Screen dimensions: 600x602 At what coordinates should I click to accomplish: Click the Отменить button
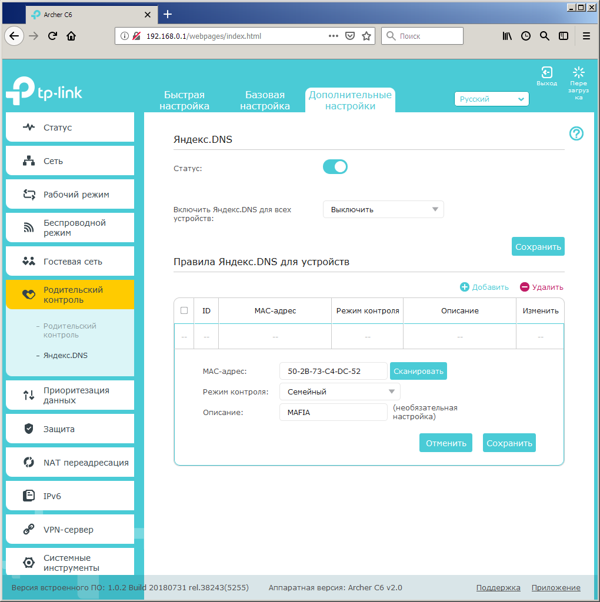coord(446,443)
